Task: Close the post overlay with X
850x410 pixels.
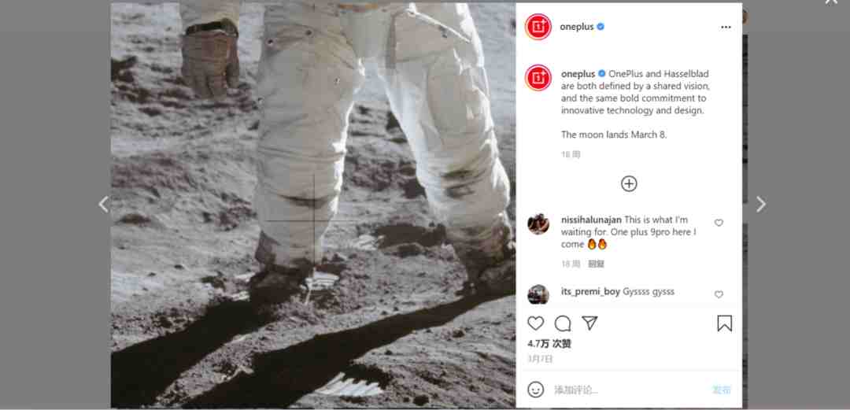Action: point(831,2)
